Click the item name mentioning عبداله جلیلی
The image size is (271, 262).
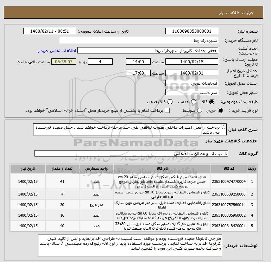(x=162, y=194)
